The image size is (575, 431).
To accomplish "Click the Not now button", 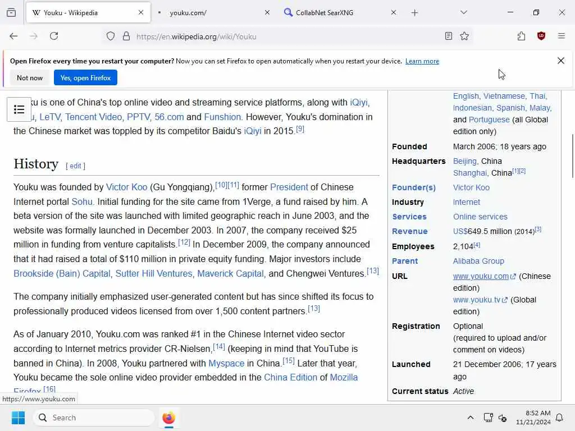I will pyautogui.click(x=30, y=77).
